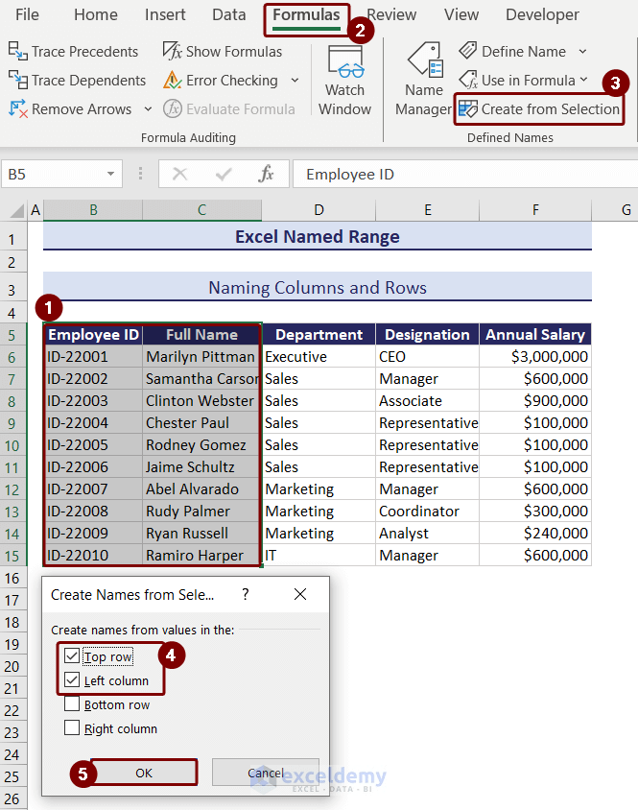Click the Excel Named Range title cell
The image size is (638, 810).
[x=318, y=237]
